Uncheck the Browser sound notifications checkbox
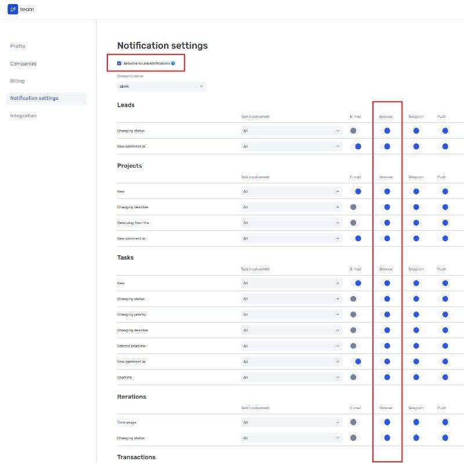This screenshot has height=463, width=464. (119, 63)
